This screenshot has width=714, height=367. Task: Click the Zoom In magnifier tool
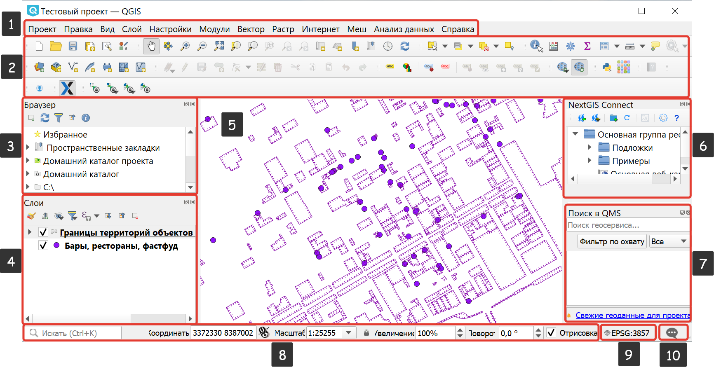point(185,46)
